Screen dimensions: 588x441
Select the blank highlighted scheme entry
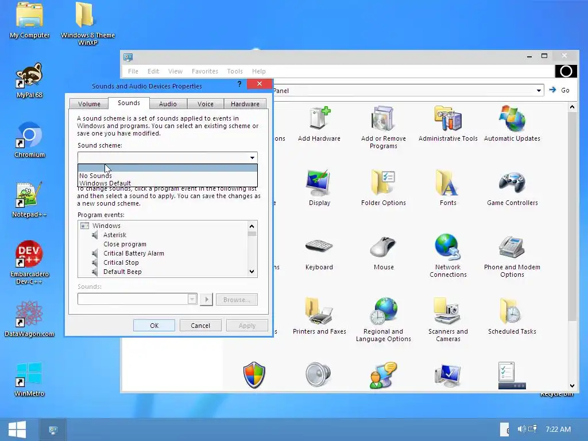pos(167,168)
